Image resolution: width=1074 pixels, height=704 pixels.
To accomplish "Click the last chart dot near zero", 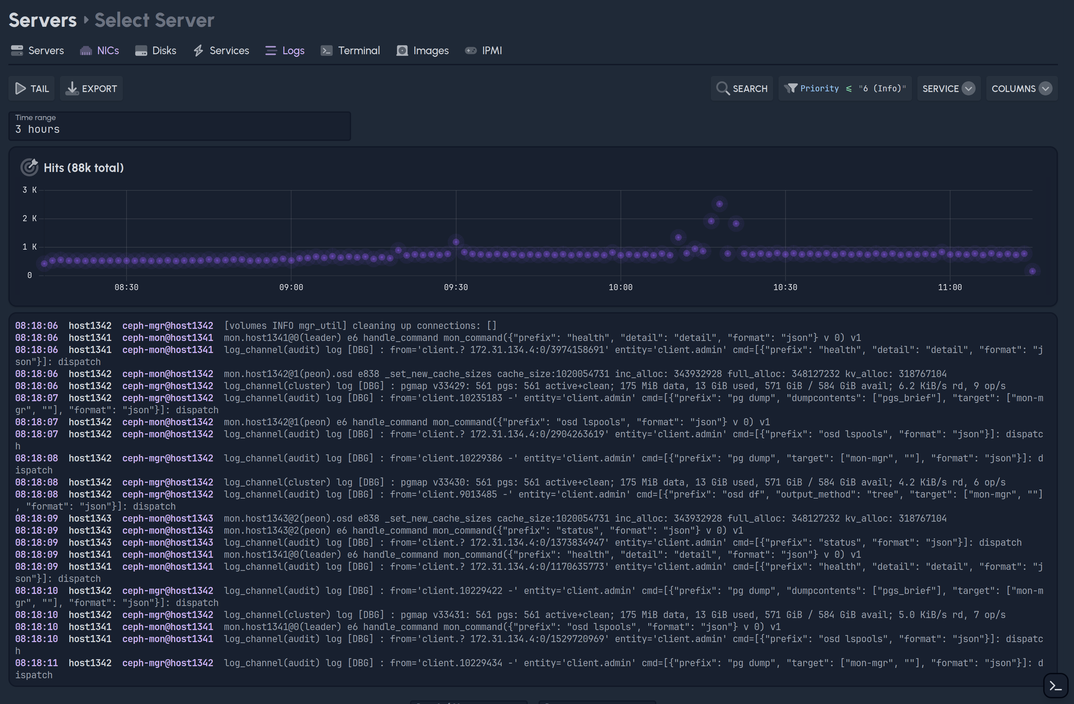I will tap(1032, 271).
